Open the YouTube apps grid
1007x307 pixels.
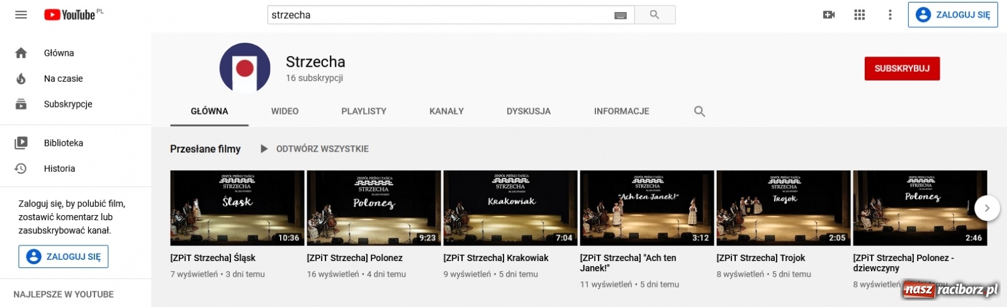859,14
